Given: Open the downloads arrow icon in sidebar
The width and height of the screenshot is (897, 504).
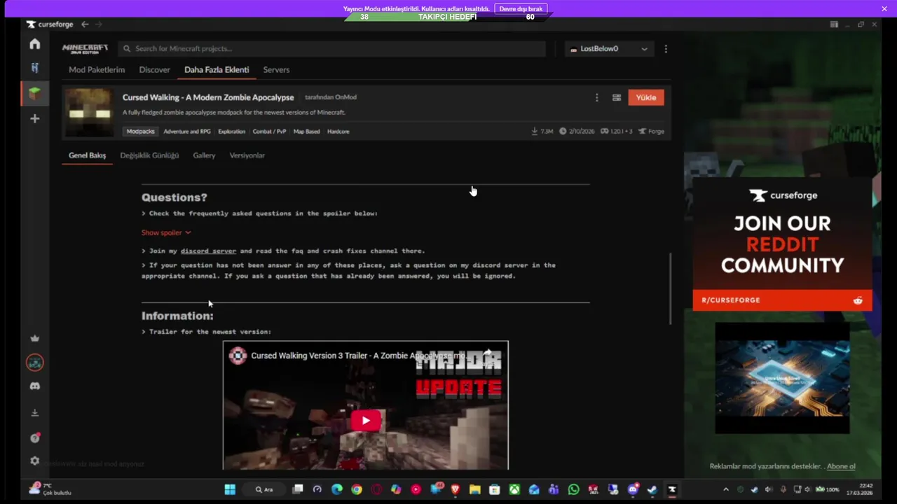Looking at the screenshot, I should click(x=34, y=412).
